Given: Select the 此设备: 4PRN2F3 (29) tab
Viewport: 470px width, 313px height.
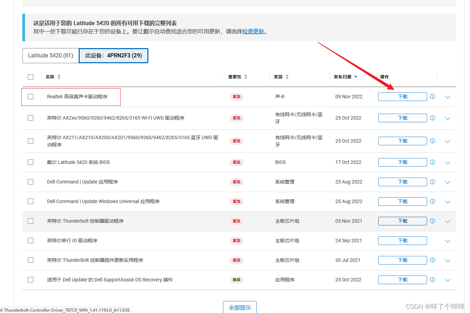Looking at the screenshot, I should click(113, 56).
